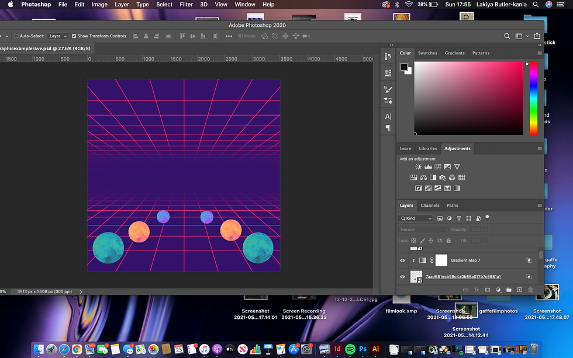Toggle the Auto-Select checkbox
This screenshot has width=573, height=358.
click(16, 36)
